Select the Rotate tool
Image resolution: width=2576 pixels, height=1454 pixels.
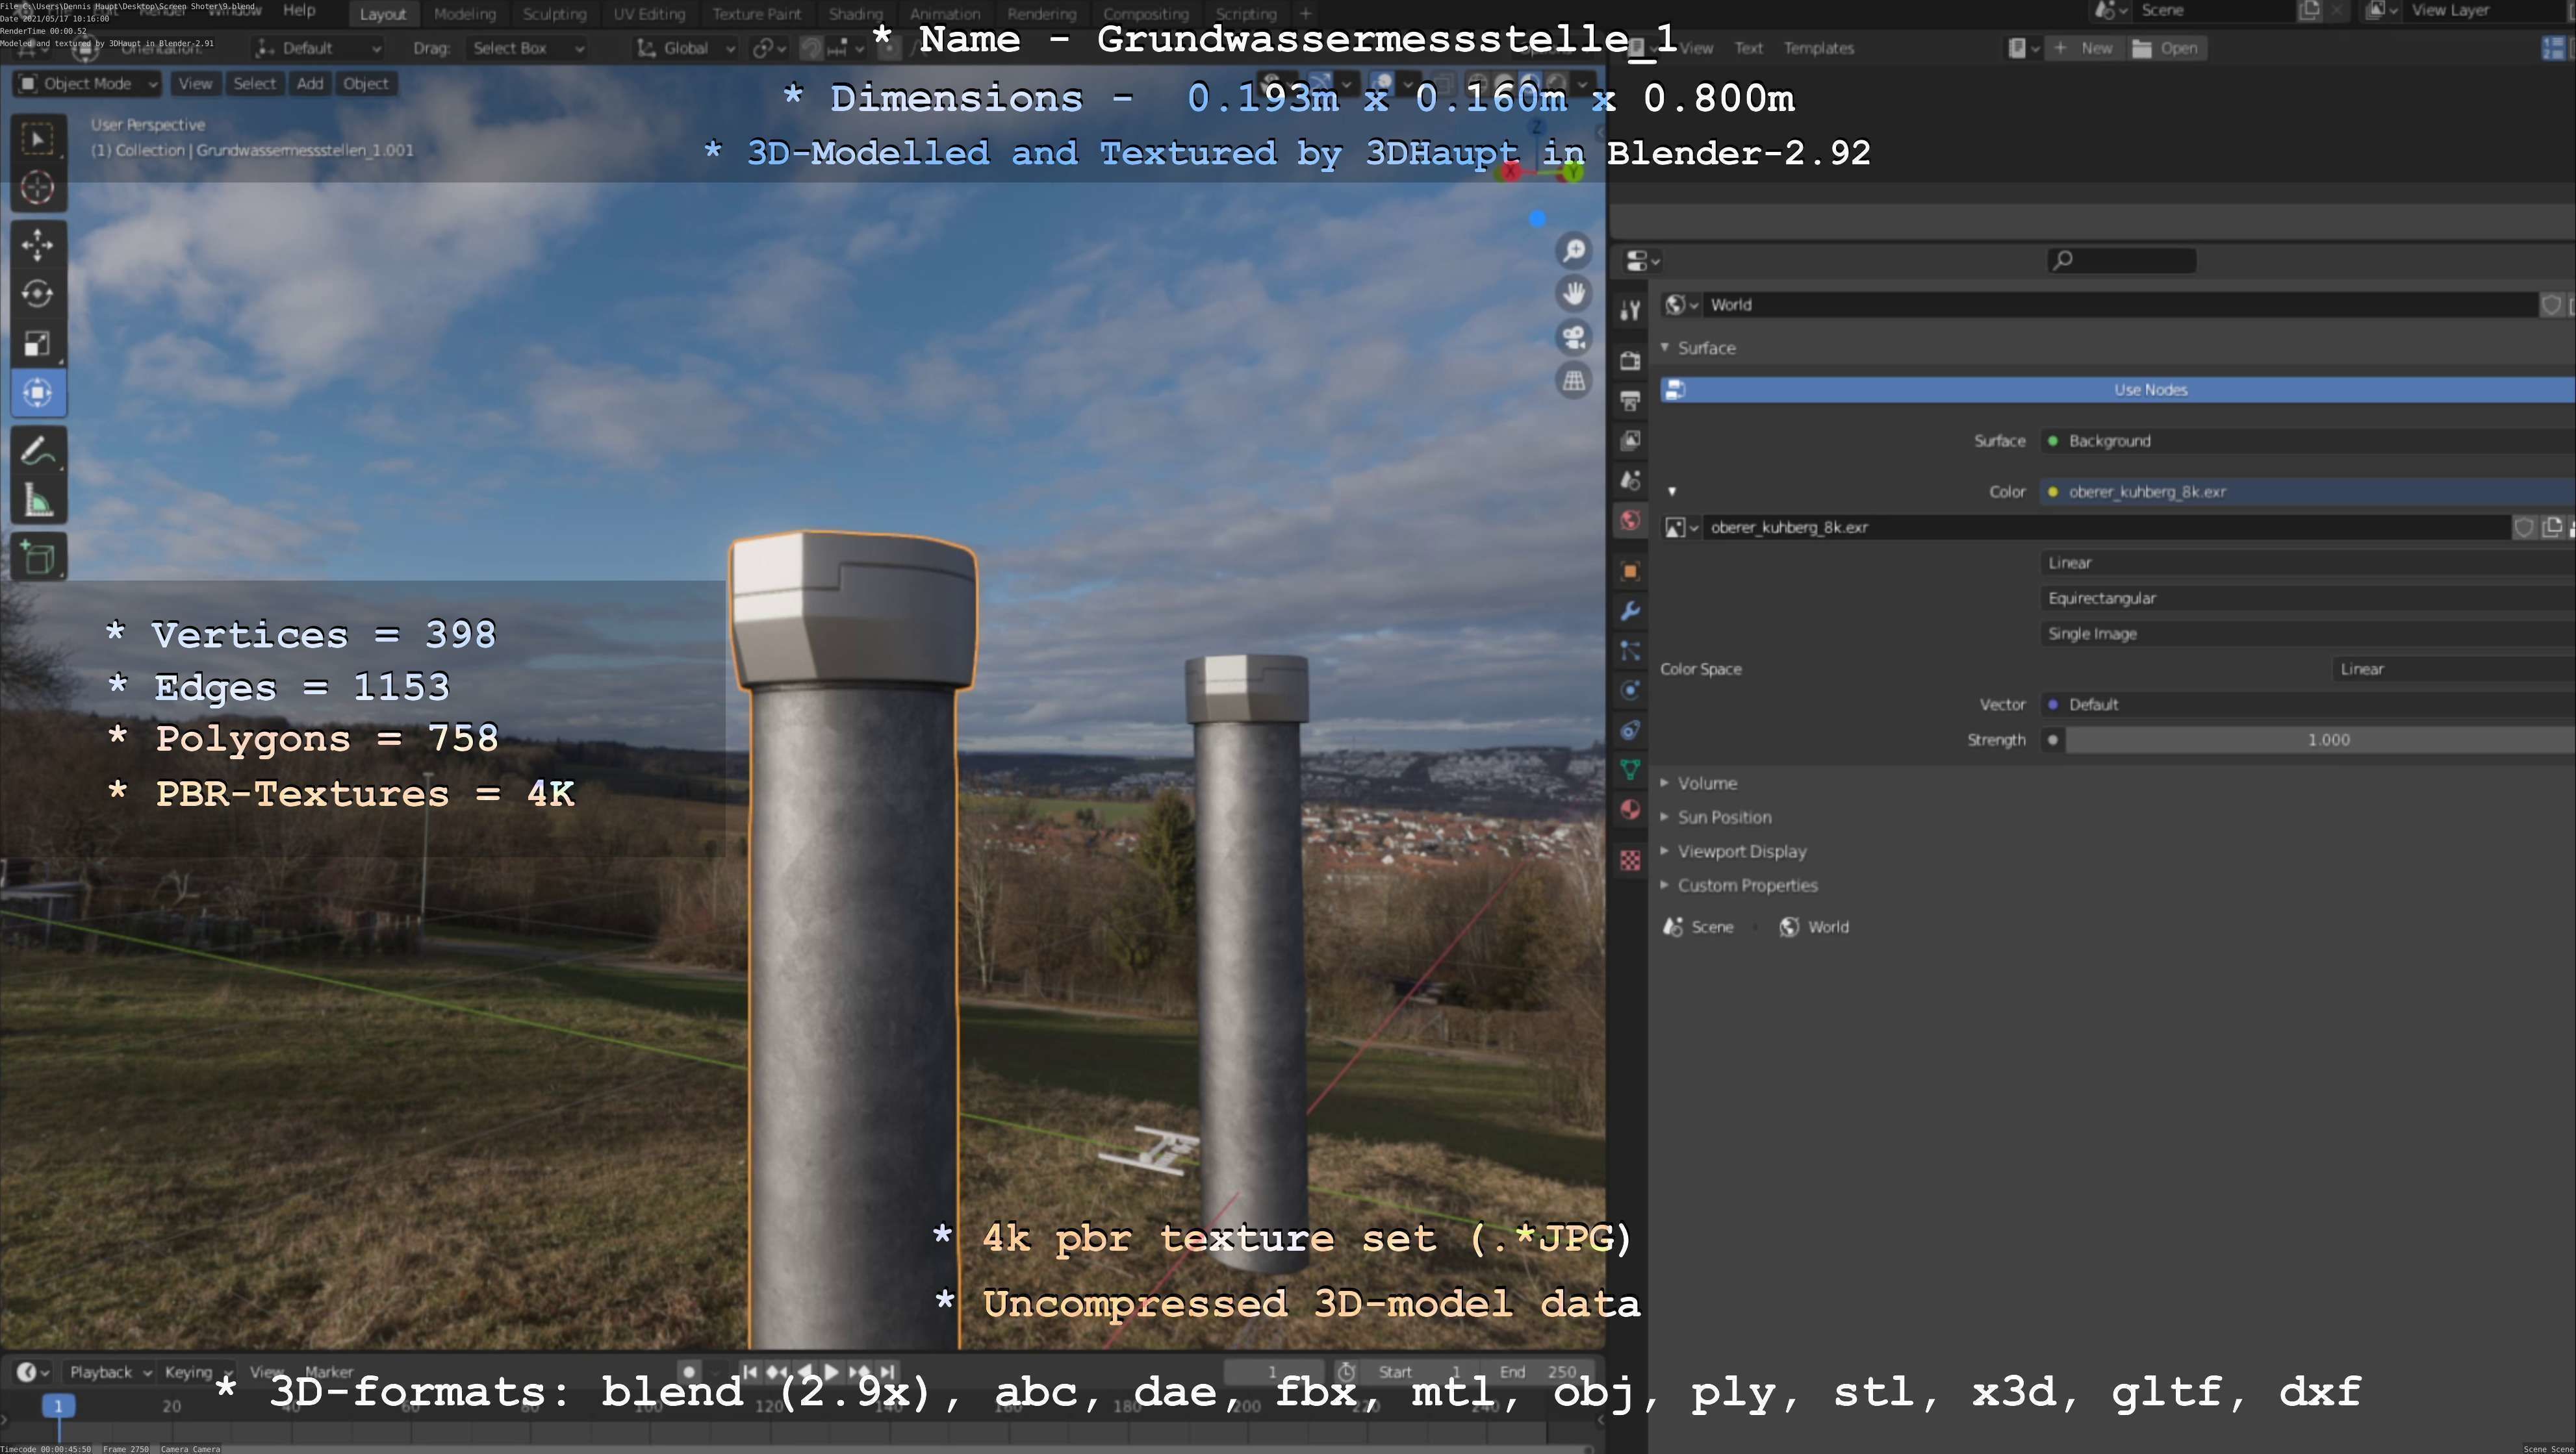(38, 294)
